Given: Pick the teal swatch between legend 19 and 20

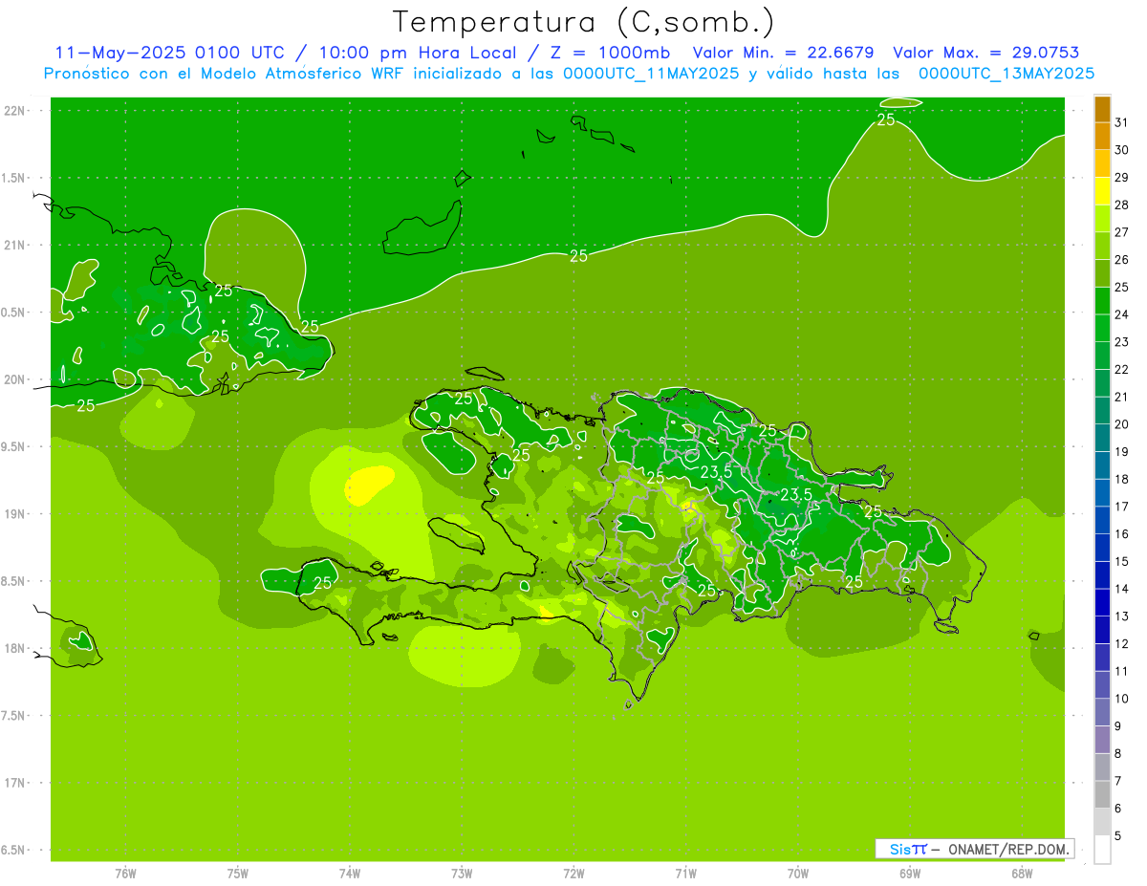Looking at the screenshot, I should [x=1103, y=439].
